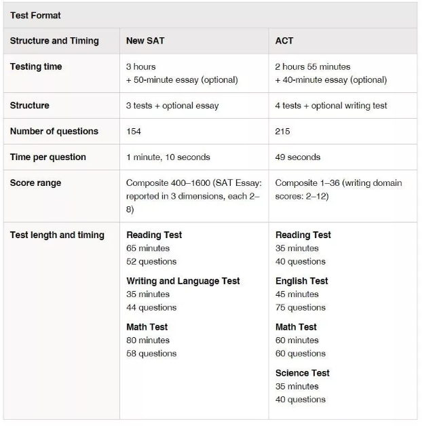This screenshot has width=422, height=426.
Task: Click the SAT value 154
Action: [x=134, y=131]
